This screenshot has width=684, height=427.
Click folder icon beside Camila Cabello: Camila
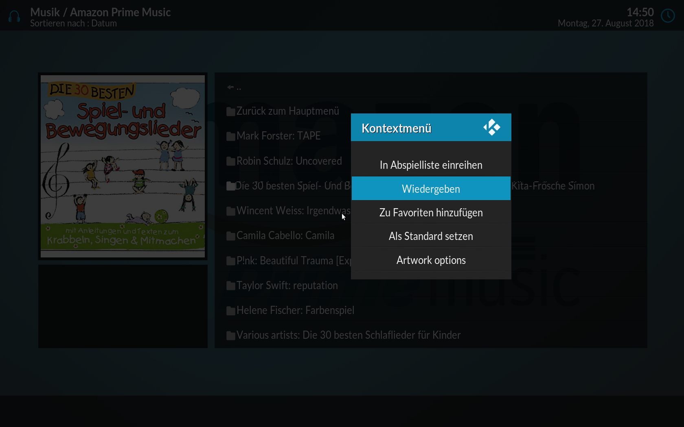tap(231, 236)
